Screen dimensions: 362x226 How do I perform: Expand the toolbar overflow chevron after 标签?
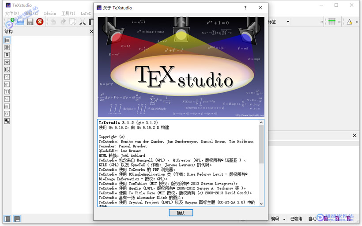tap(321, 22)
